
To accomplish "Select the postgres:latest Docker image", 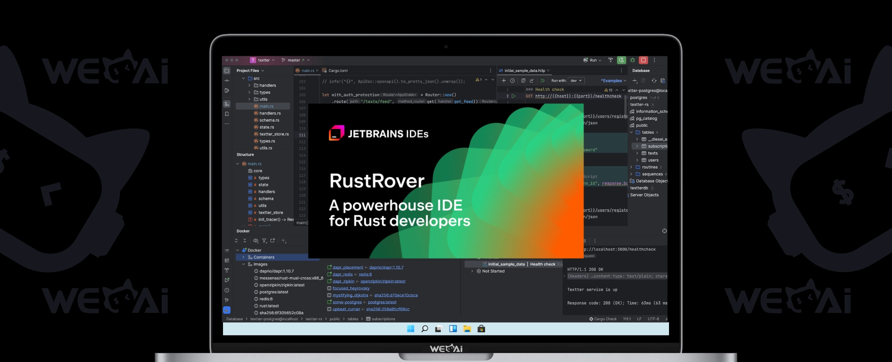I will (274, 292).
